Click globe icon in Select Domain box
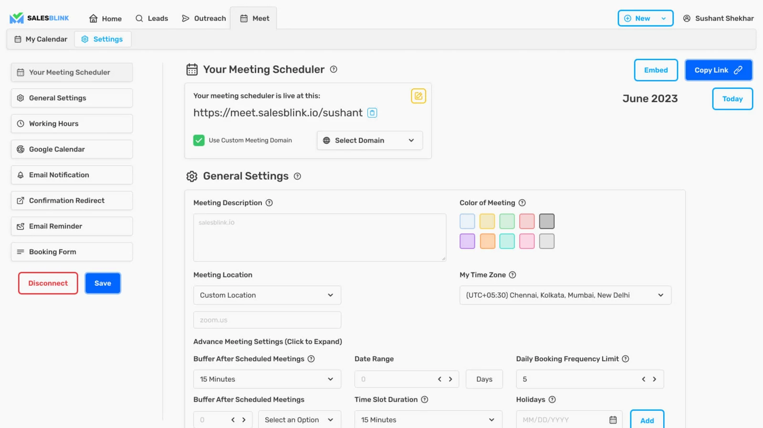This screenshot has height=428, width=763. (x=326, y=140)
